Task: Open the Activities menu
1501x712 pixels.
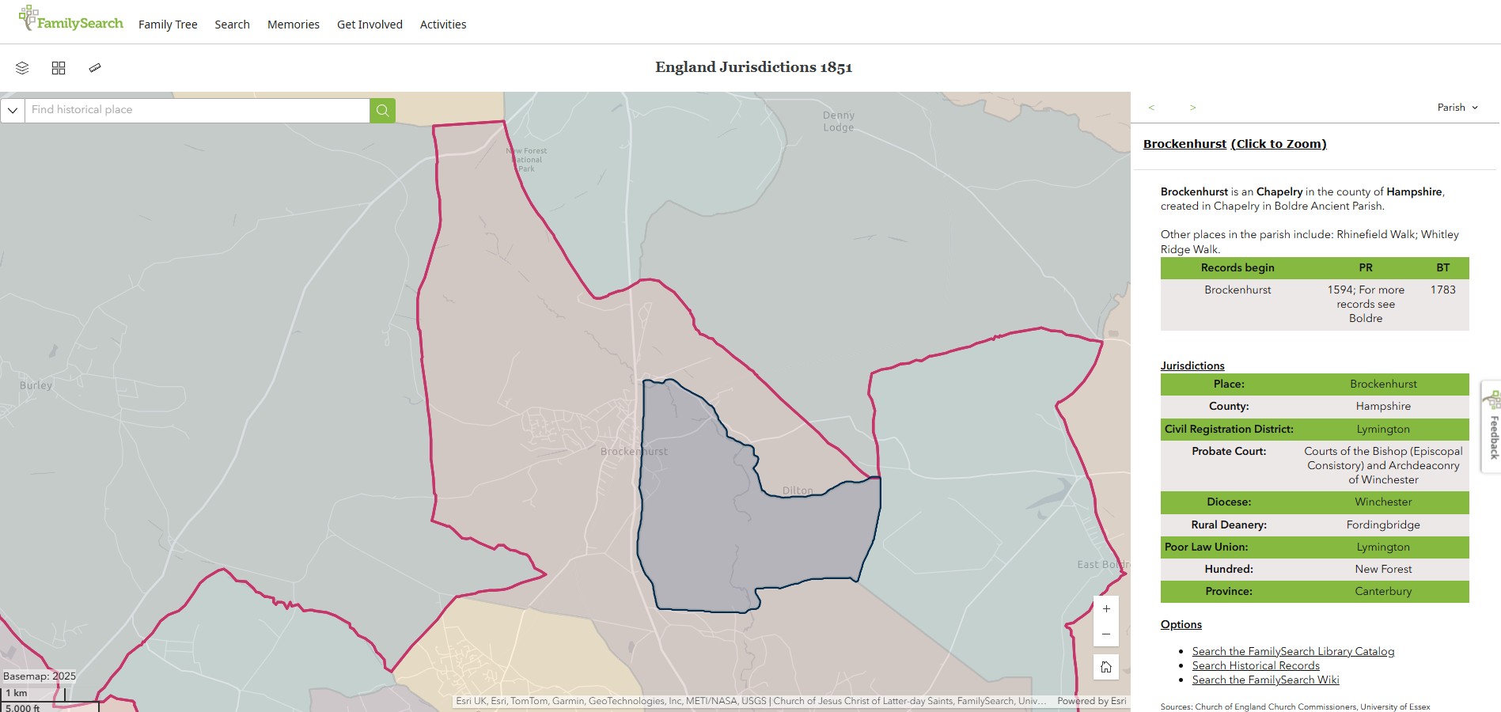Action: (x=443, y=25)
